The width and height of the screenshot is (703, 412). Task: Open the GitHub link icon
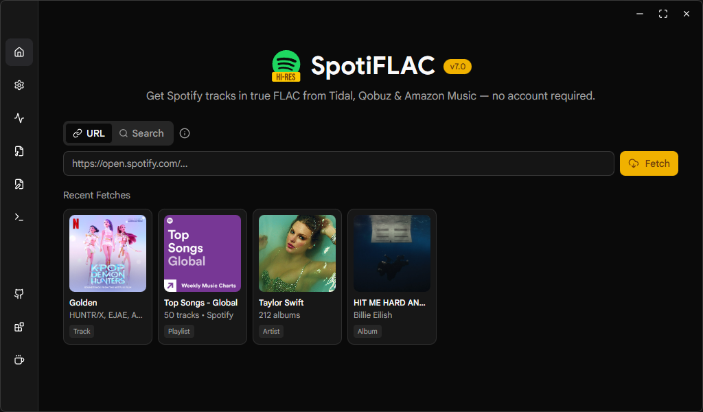click(19, 294)
